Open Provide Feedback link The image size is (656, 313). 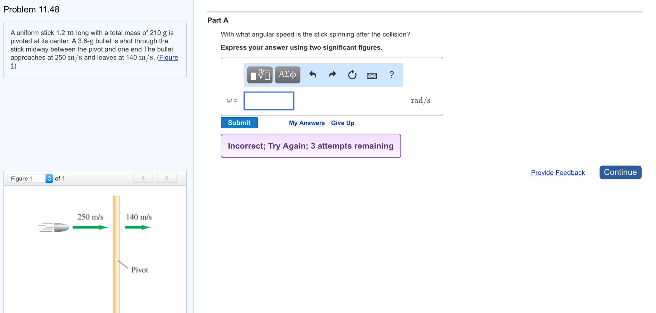click(x=558, y=173)
